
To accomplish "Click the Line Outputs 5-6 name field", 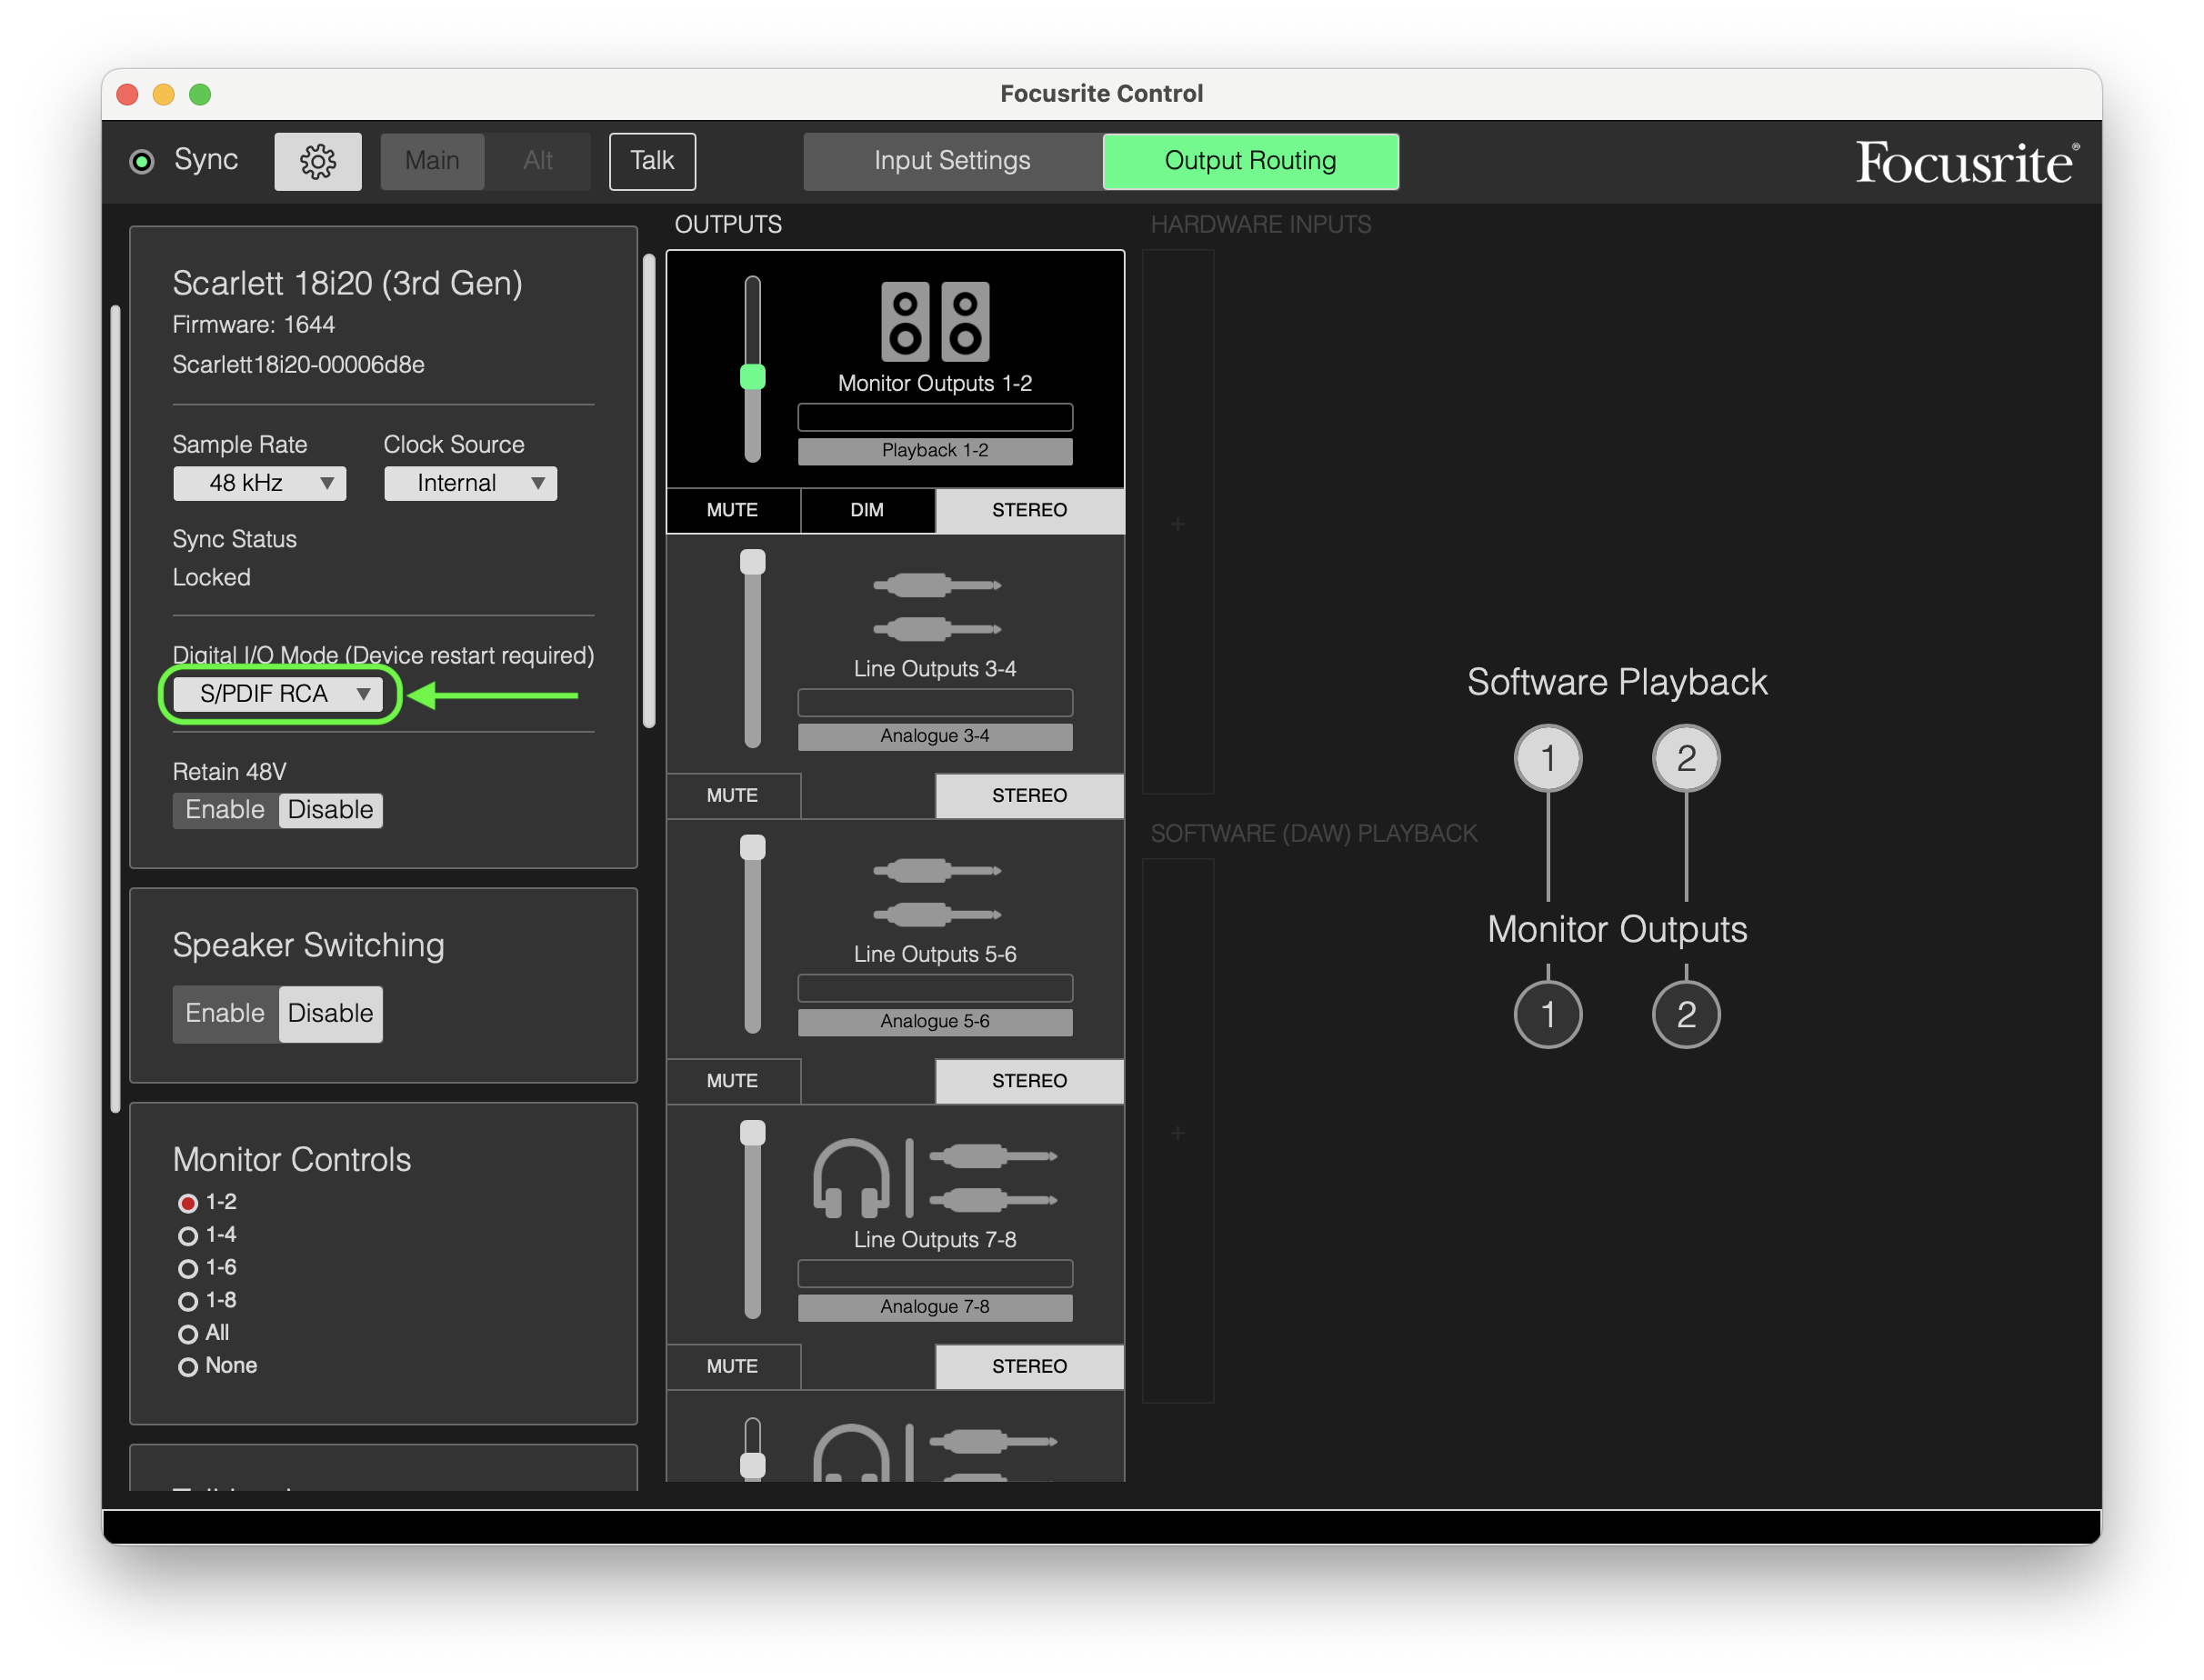I will [935, 988].
